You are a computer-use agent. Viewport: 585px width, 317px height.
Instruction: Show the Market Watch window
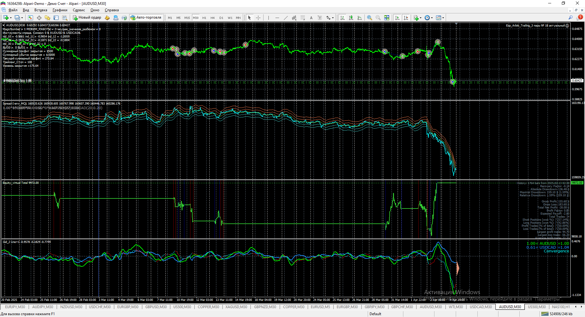point(30,18)
